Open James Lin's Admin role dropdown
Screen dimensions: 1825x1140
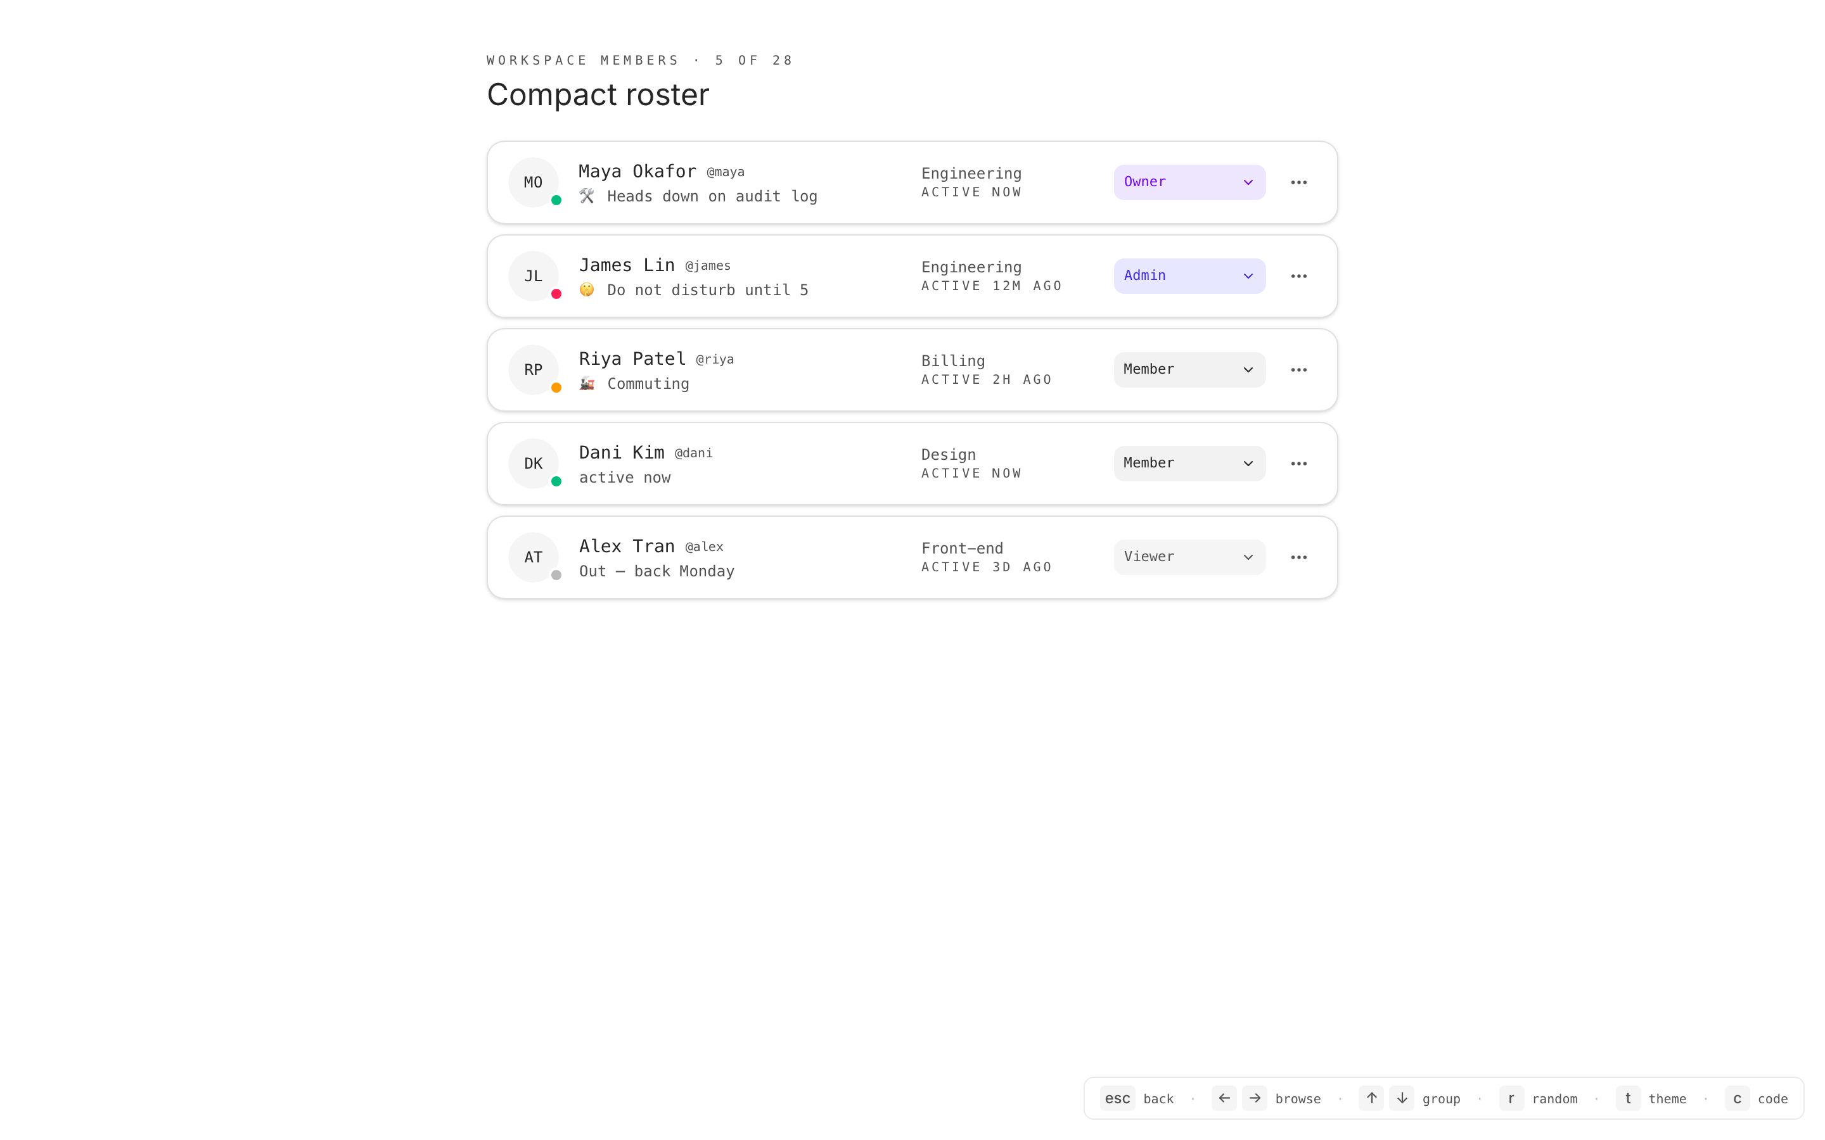click(x=1189, y=276)
